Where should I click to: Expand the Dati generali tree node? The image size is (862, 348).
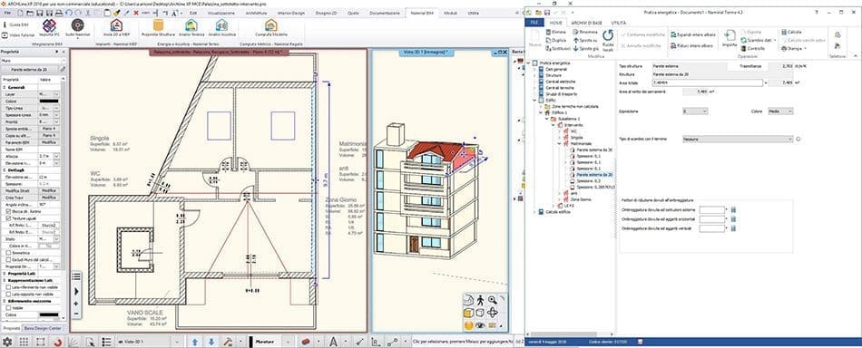534,70
